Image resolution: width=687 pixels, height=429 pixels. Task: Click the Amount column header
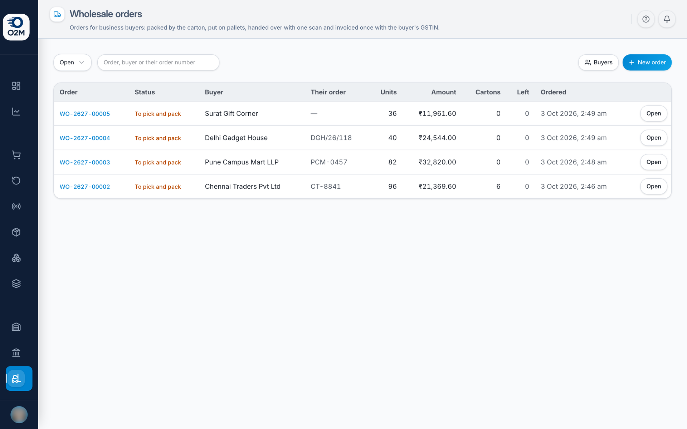444,92
